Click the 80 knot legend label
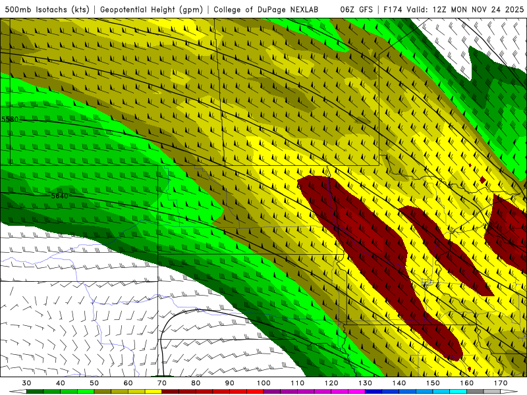Screen dimensions: 527x395 [x=196, y=383]
